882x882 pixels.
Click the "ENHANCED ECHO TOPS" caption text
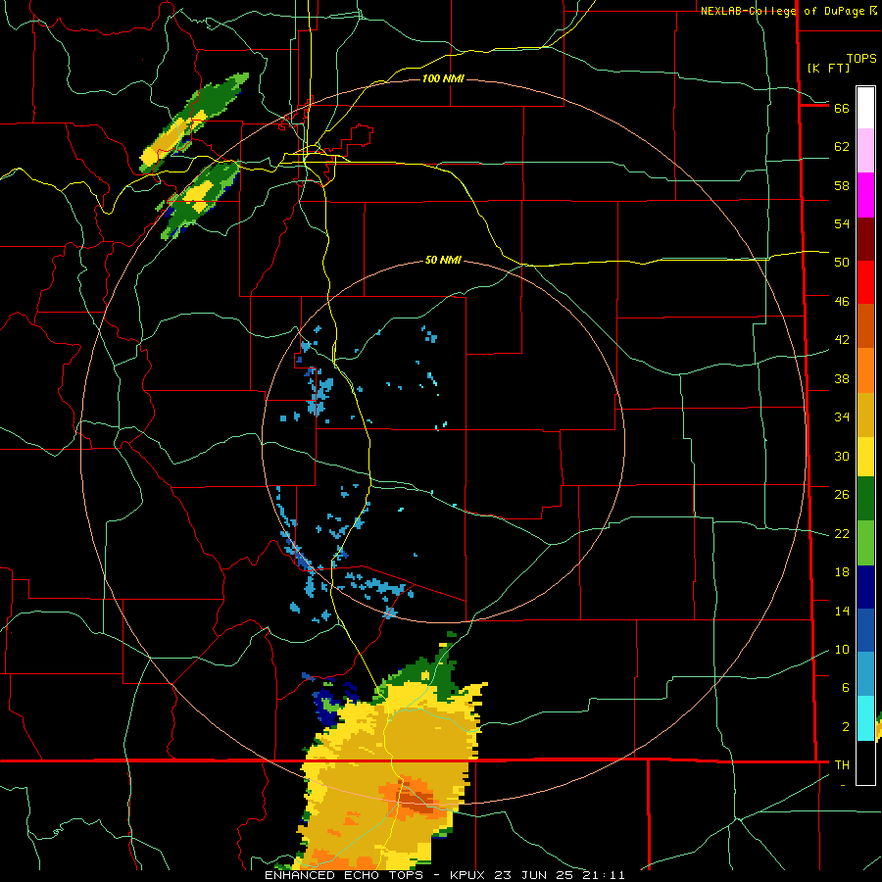click(x=344, y=875)
